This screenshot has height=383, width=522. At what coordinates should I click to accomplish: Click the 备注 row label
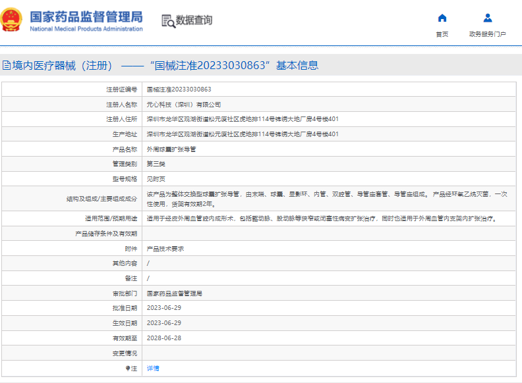coord(131,278)
